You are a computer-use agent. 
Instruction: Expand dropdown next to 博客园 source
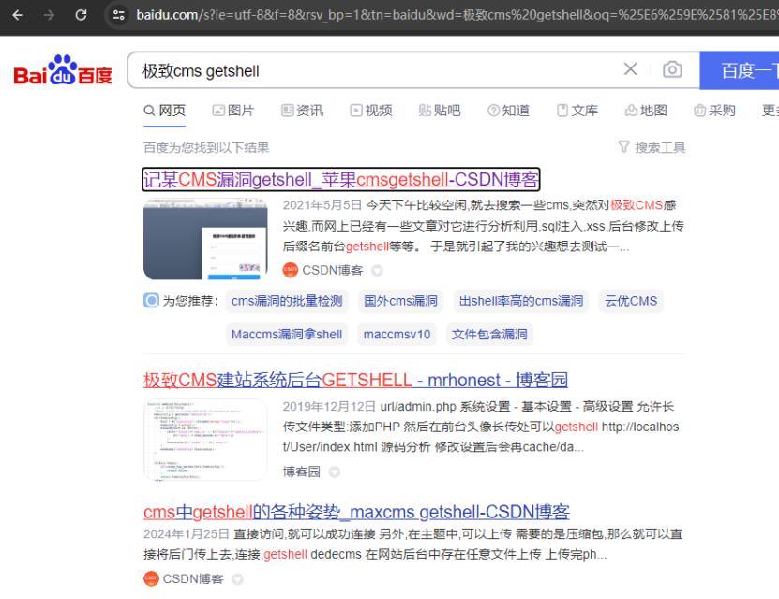[335, 472]
